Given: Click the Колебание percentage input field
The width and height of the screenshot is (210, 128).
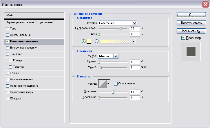Looking at the screenshot, I should click(x=135, y=98).
